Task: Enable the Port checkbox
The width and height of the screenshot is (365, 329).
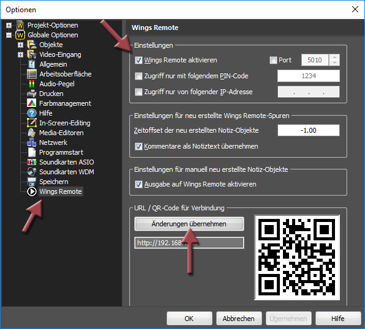Action: pos(273,60)
